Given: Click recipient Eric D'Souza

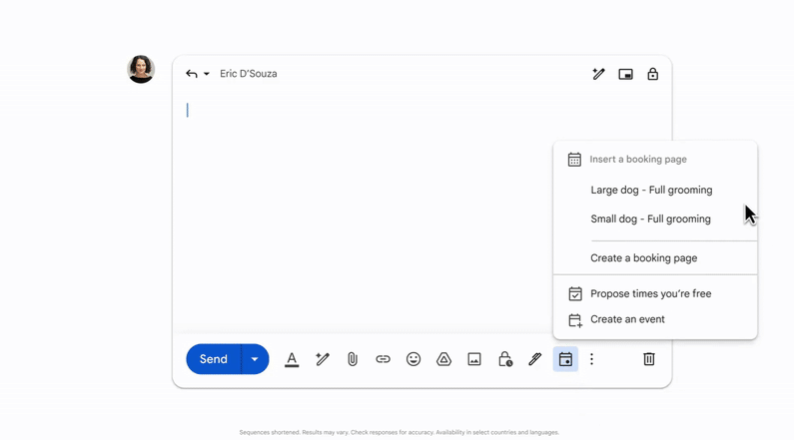Looking at the screenshot, I should 248,74.
